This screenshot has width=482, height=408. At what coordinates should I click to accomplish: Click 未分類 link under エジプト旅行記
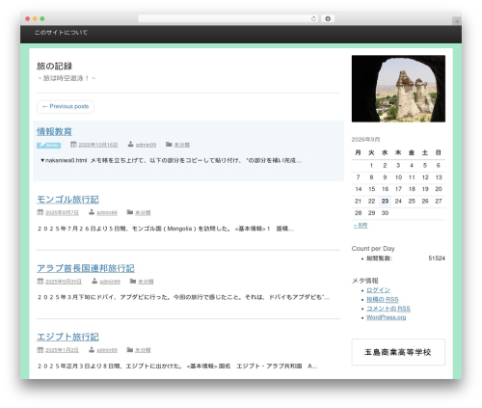pyautogui.click(x=143, y=350)
